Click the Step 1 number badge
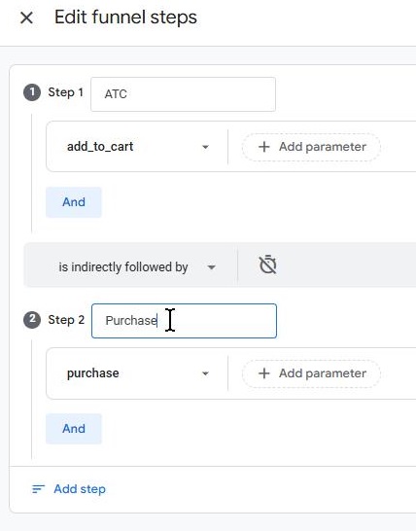Image resolution: width=416 pixels, height=531 pixels. coord(32,92)
